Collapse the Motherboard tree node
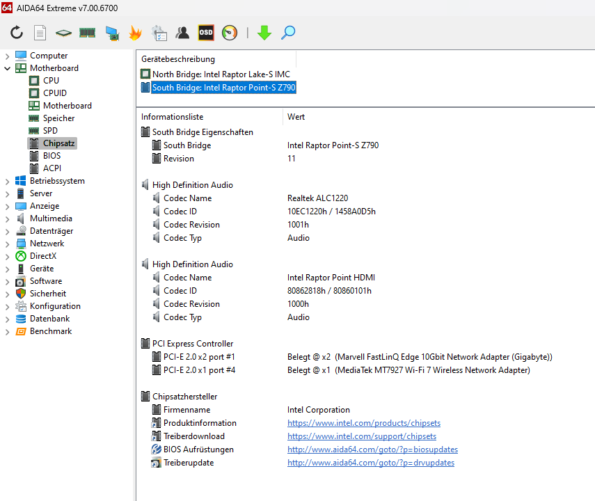595x501 pixels. pos(7,68)
